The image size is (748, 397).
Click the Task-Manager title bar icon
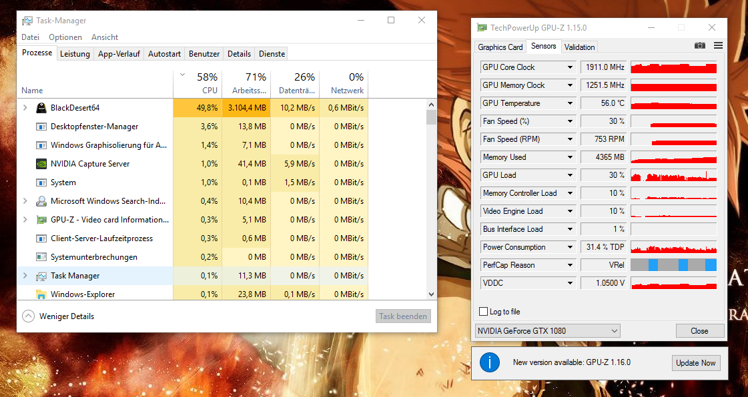(x=27, y=21)
